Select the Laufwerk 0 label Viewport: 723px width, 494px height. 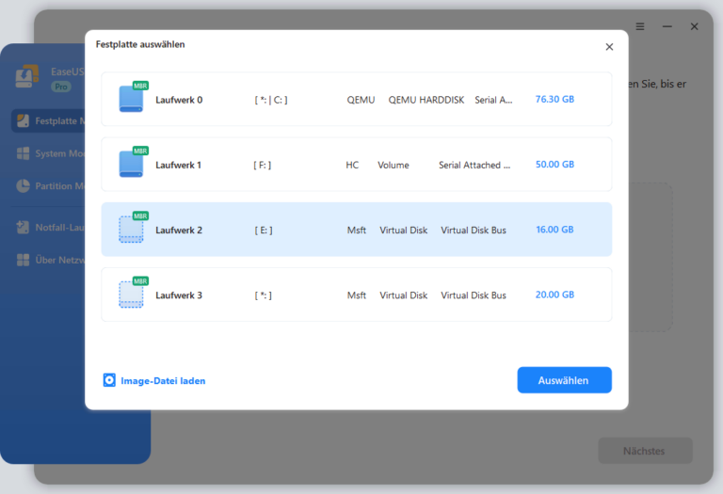click(179, 100)
